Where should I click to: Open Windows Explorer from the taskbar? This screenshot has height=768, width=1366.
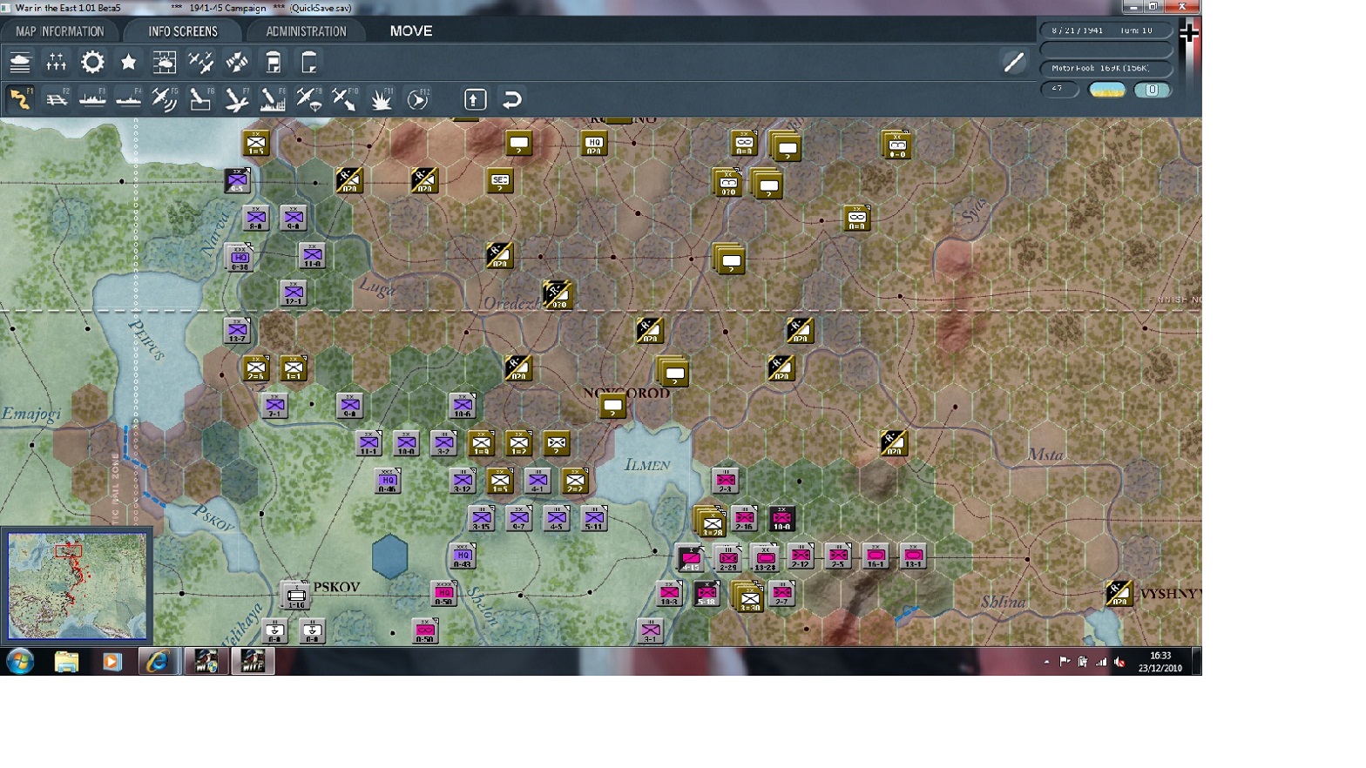tap(67, 662)
